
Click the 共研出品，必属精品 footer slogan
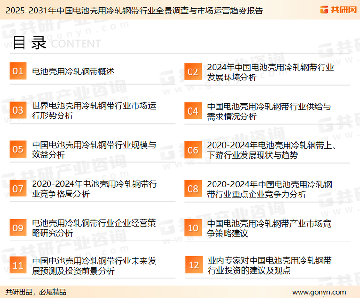(x=36, y=292)
